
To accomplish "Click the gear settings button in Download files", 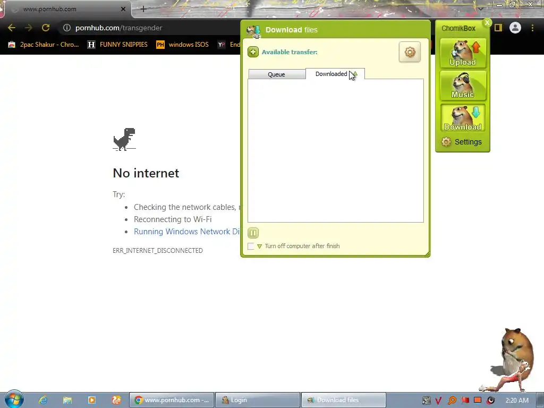I will [410, 52].
